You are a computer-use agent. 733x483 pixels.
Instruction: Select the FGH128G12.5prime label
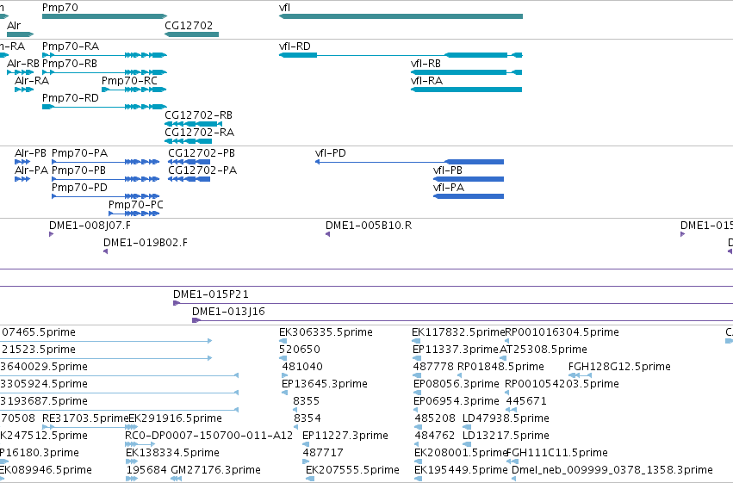click(619, 367)
